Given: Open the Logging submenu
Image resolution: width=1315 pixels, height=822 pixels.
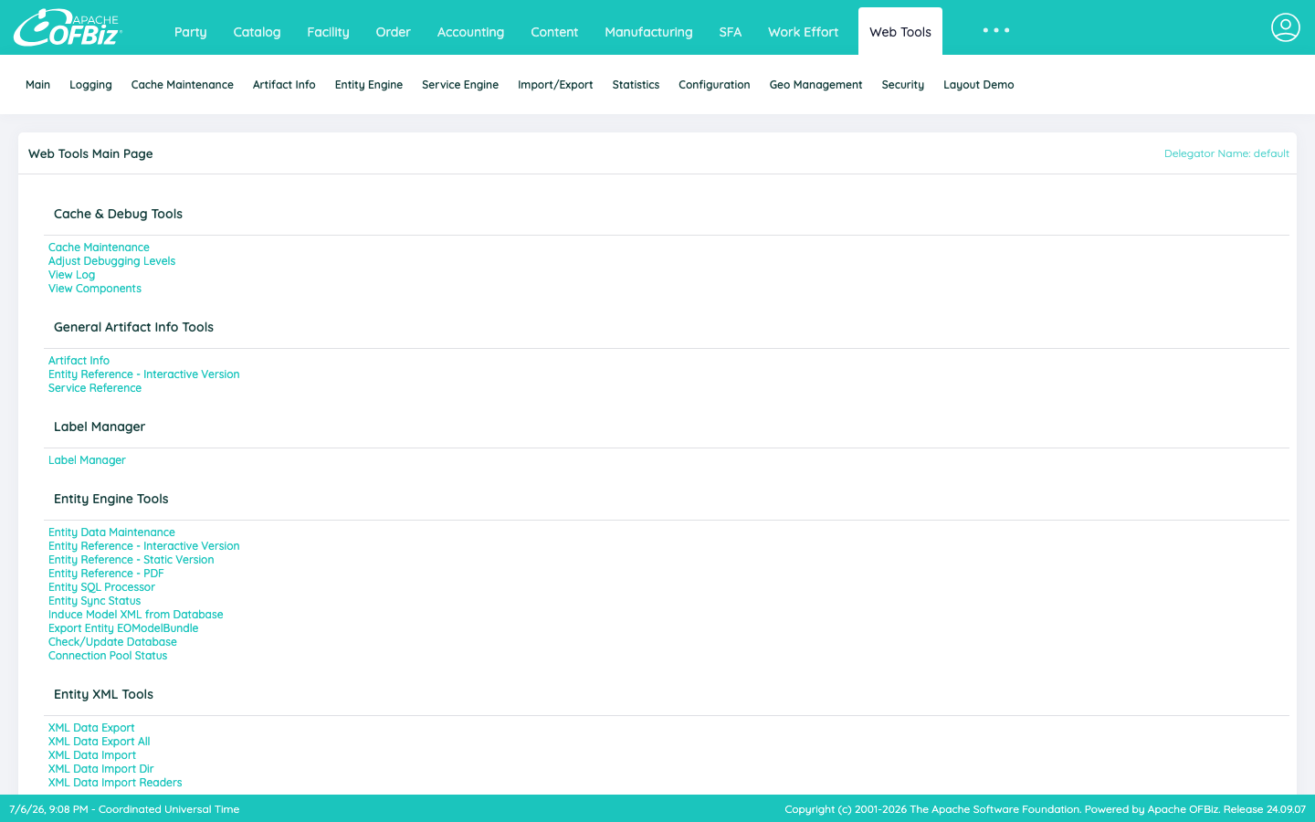Looking at the screenshot, I should [90, 85].
